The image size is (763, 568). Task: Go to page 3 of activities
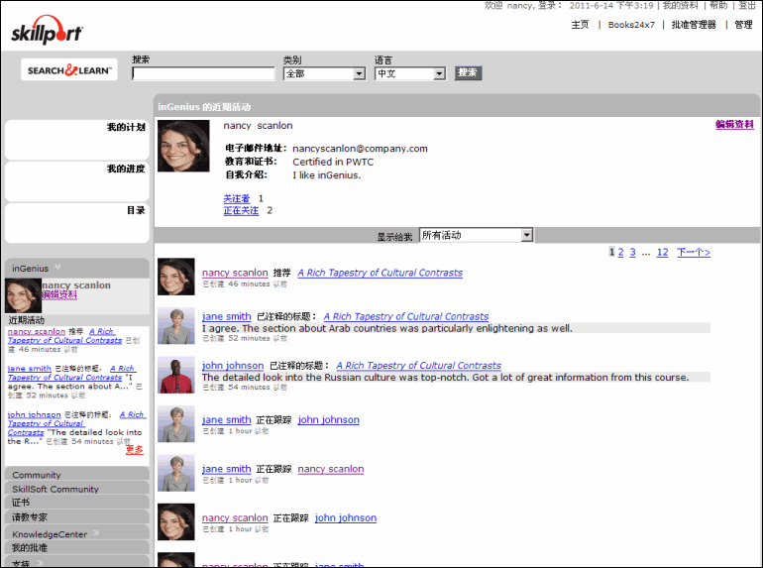[632, 252]
